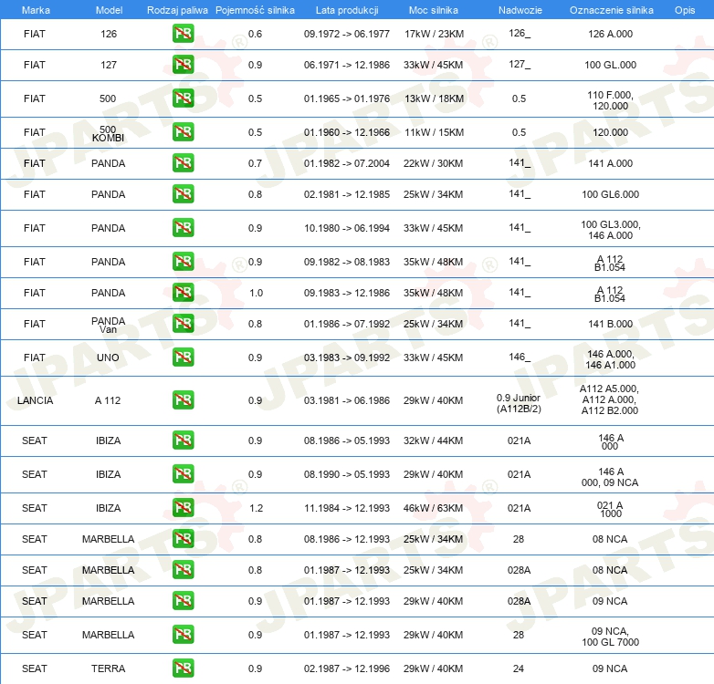The image size is (714, 684).
Task: Click the Oznaczenie silnika column header
Action: [x=612, y=10]
